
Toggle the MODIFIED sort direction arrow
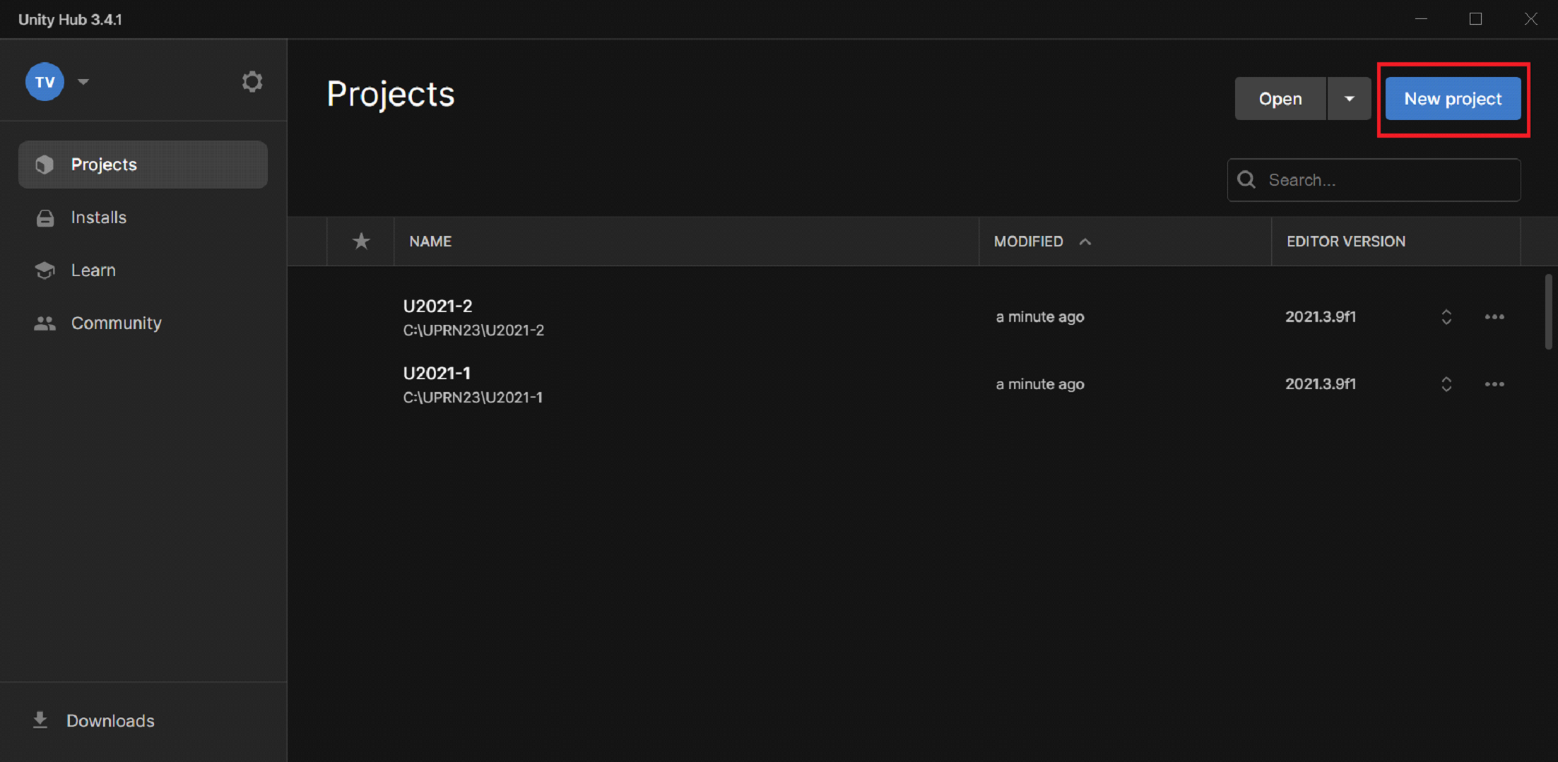[x=1085, y=242]
